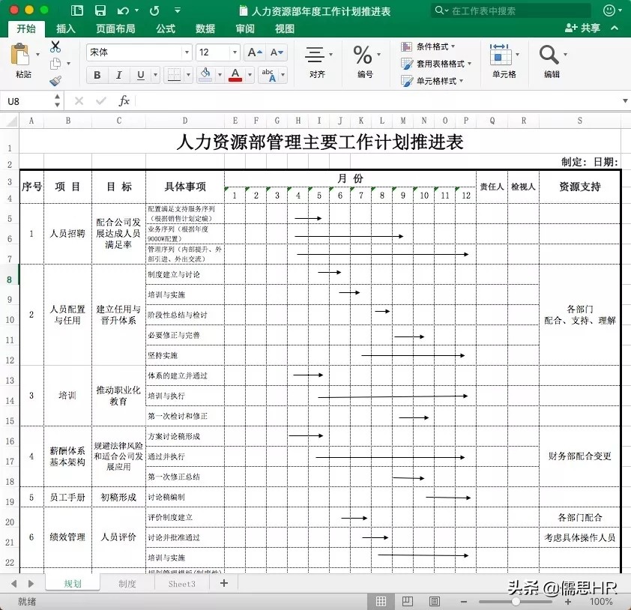Click the Save icon in the title bar
The width and height of the screenshot is (631, 610).
pyautogui.click(x=100, y=10)
